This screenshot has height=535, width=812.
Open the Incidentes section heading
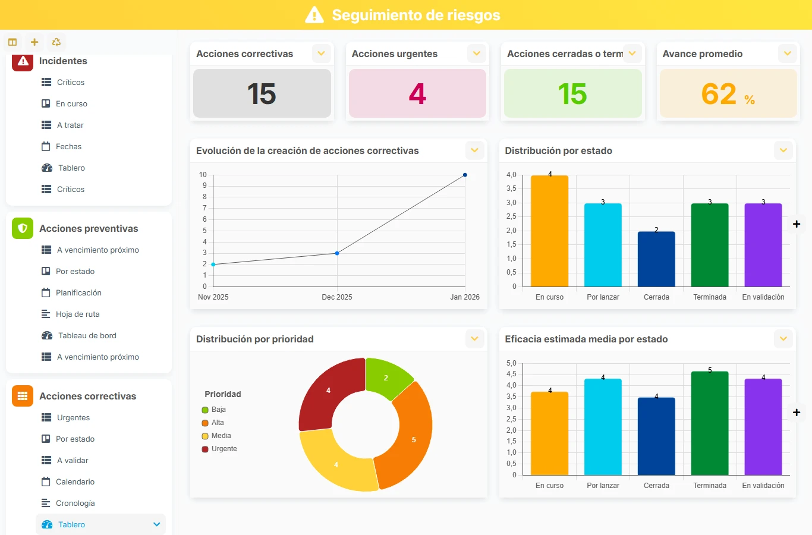pyautogui.click(x=63, y=61)
